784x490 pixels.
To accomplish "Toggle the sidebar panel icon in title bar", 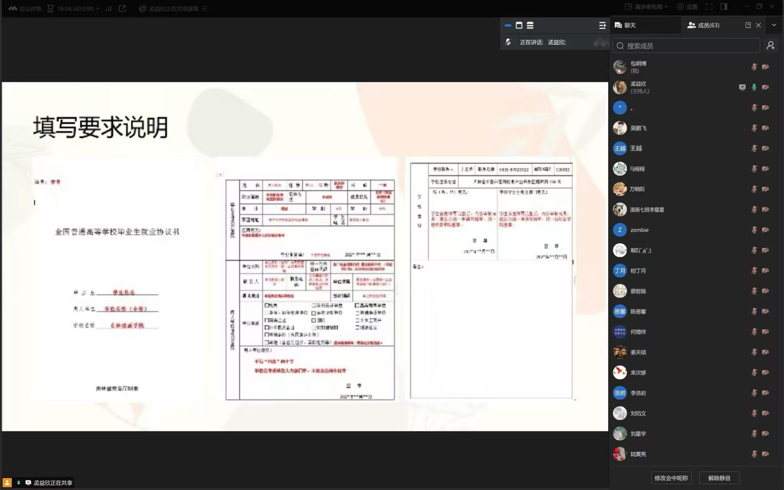I will pyautogui.click(x=724, y=7).
